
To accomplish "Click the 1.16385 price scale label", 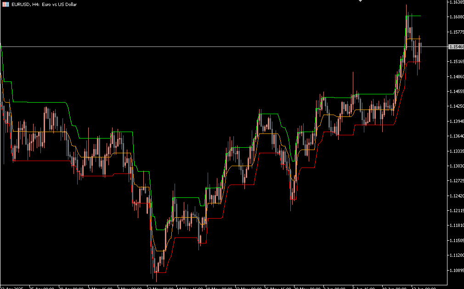I will [x=456, y=2].
